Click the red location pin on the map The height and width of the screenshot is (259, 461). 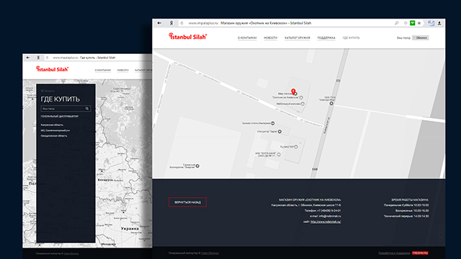[293, 91]
